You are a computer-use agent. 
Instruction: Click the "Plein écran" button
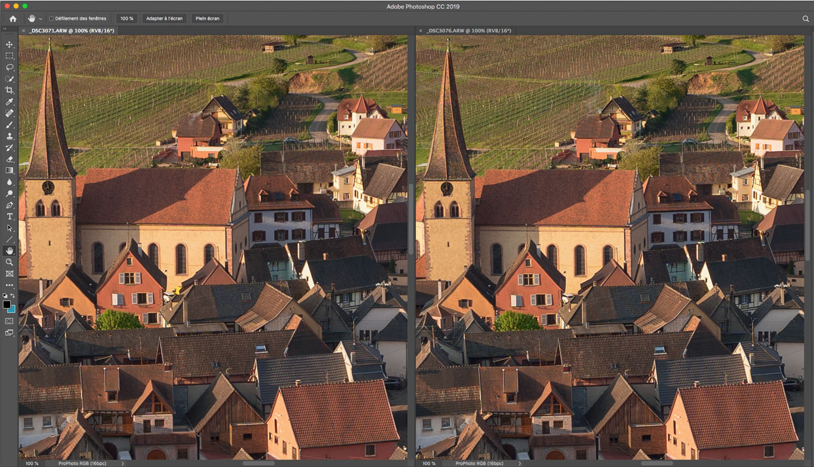207,18
